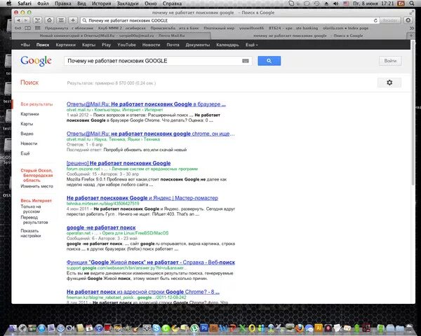421x336 pixels.
Task: Open the Закладки menu
Action: coord(128,3)
